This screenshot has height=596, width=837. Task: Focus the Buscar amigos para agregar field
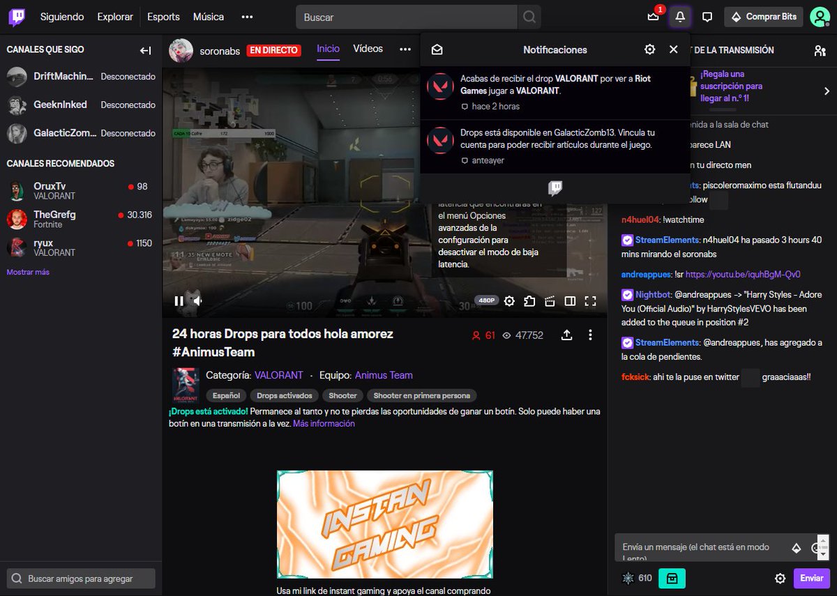click(81, 579)
